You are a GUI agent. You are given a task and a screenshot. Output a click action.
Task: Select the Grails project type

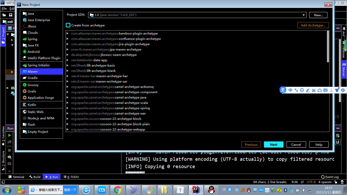point(41,91)
